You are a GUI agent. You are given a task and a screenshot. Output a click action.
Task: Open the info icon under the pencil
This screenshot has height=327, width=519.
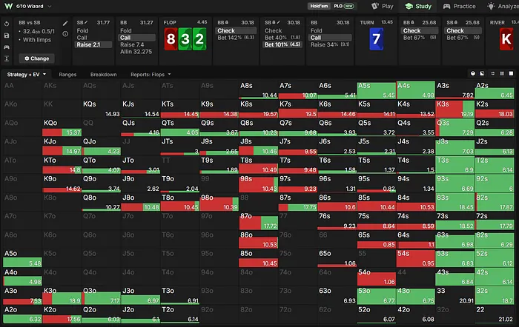pyautogui.click(x=65, y=34)
